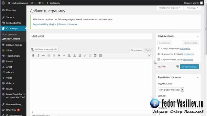Click Dismiss this notice link

click(68, 24)
